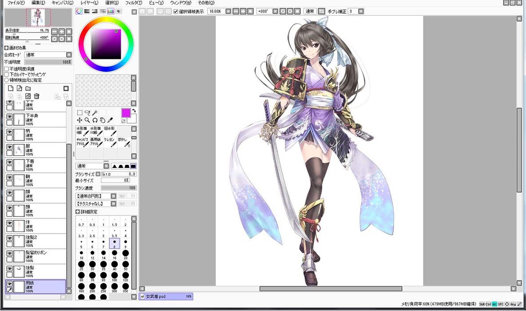
Task: Open the レイヤー(L) menu
Action: (89, 3)
